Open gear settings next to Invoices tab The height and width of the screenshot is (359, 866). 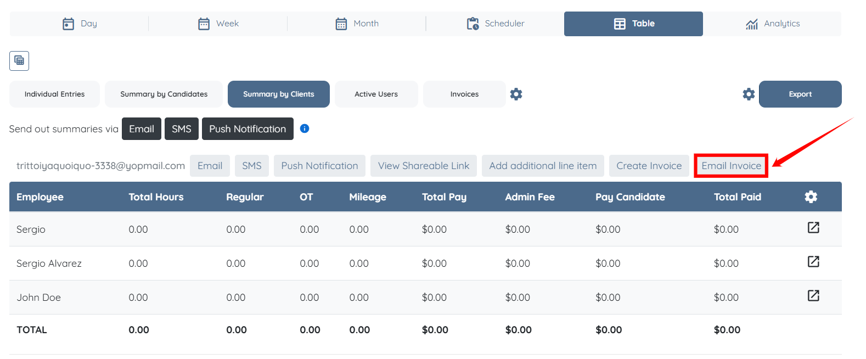(516, 94)
